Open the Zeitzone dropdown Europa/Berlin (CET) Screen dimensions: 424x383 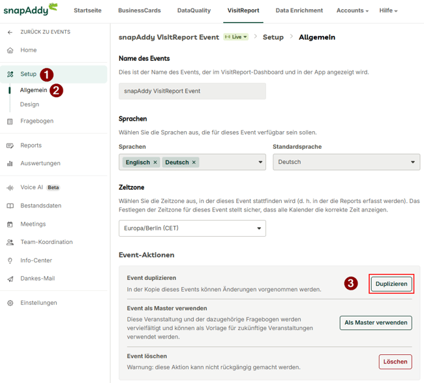pos(192,228)
